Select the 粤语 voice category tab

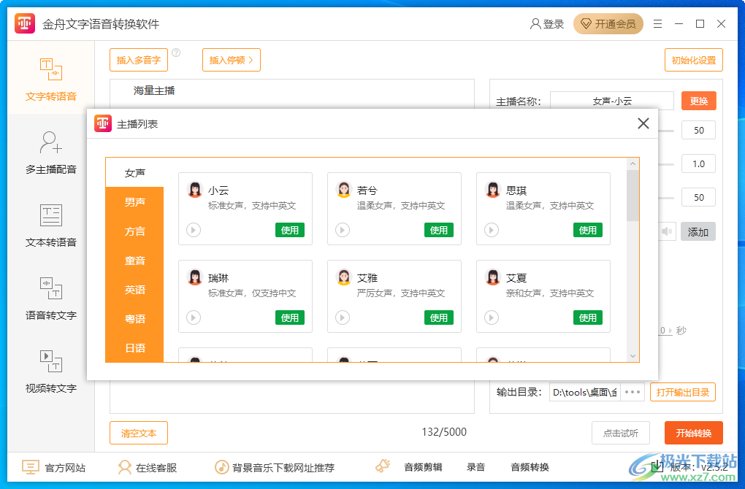coord(134,318)
